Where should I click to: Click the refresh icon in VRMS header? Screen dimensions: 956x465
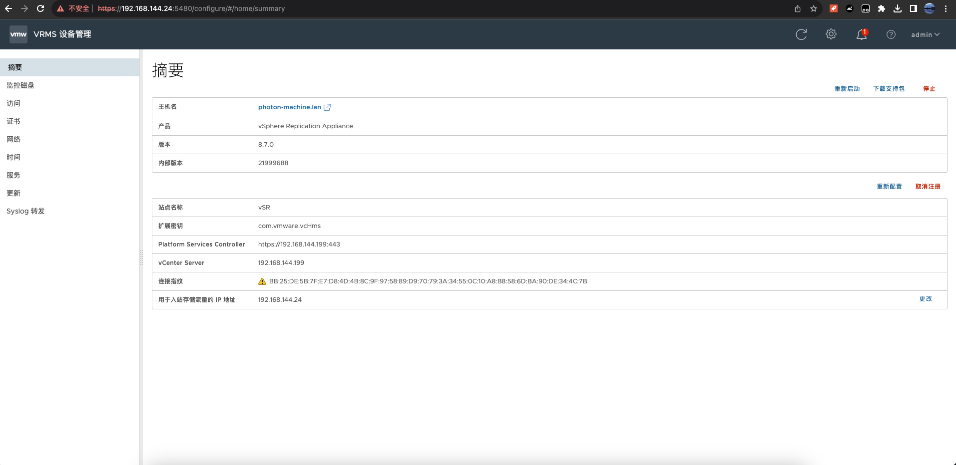(x=801, y=34)
